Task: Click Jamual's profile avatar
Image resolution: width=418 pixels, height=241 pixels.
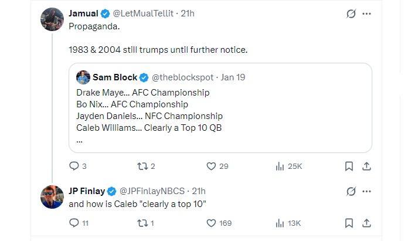Action: [52, 19]
